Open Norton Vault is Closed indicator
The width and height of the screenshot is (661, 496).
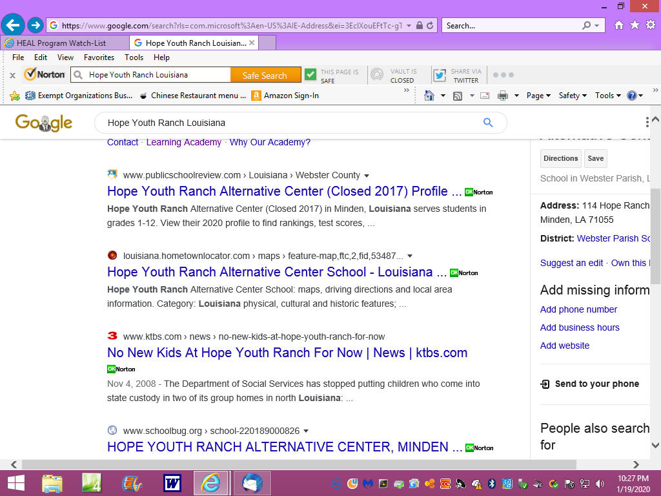point(377,75)
